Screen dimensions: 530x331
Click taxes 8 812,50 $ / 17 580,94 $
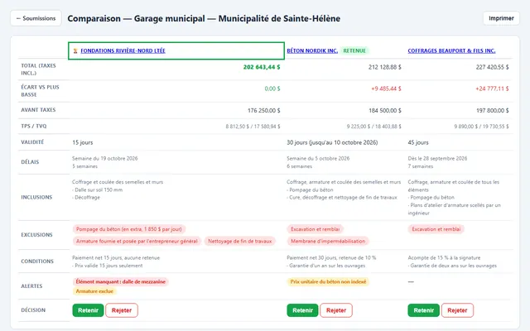point(253,127)
